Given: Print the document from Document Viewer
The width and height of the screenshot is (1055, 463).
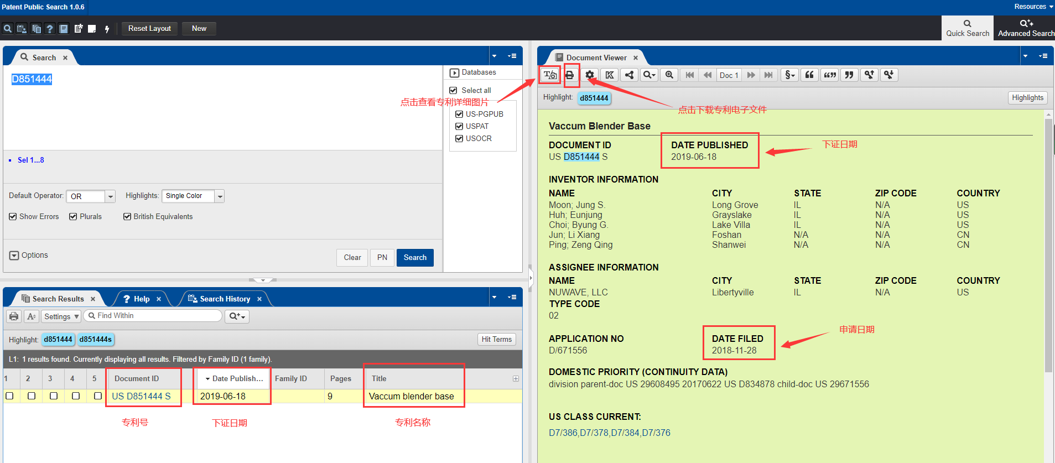Looking at the screenshot, I should point(570,75).
